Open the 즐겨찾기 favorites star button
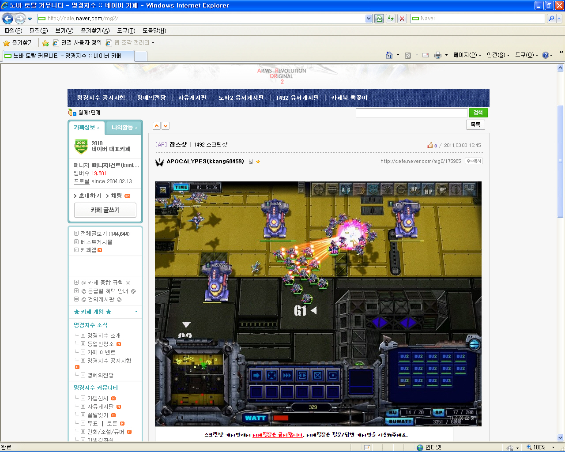565x452 pixels. tap(18, 43)
